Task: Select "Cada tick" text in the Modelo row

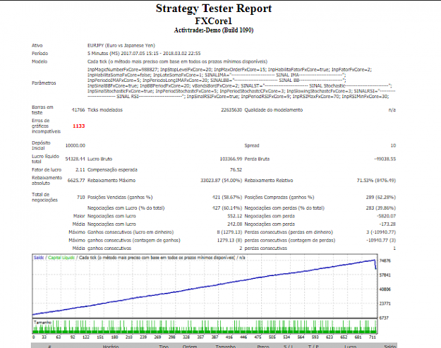Action: [97, 61]
